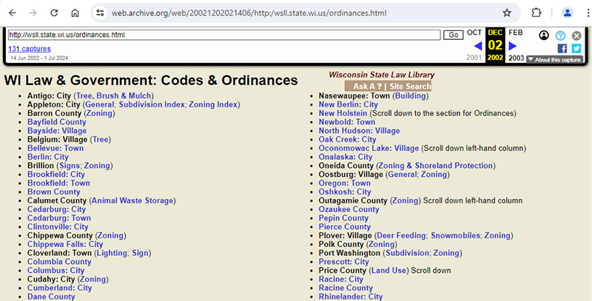Open the New Holstein link
Image resolution: width=592 pixels, height=301 pixels.
pos(343,113)
